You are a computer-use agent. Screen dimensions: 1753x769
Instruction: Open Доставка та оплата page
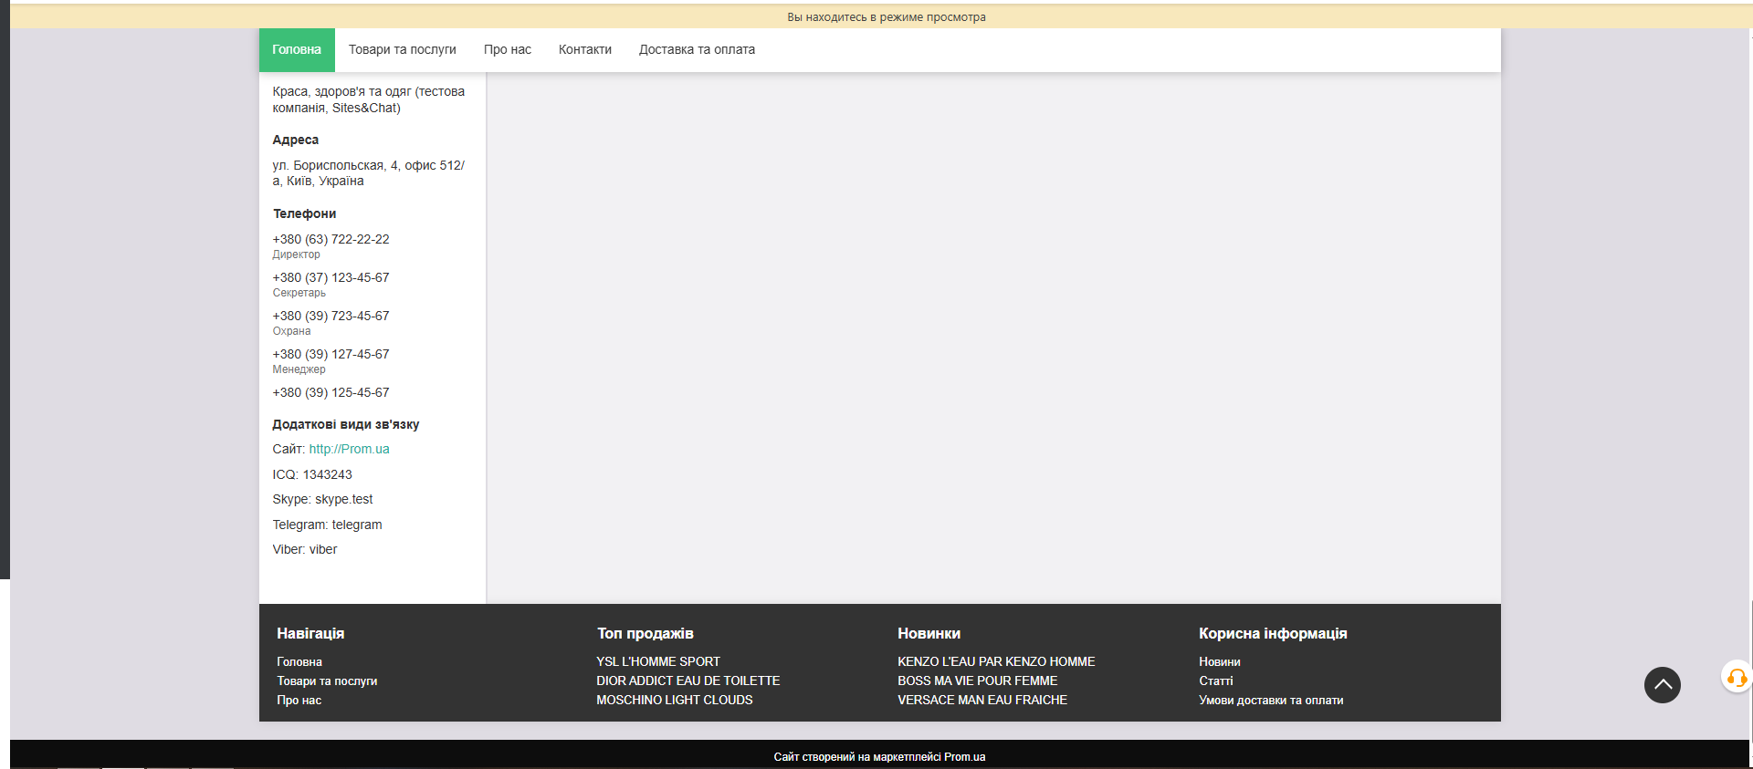coord(697,50)
